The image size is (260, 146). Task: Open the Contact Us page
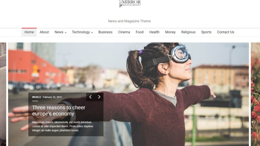(225, 32)
